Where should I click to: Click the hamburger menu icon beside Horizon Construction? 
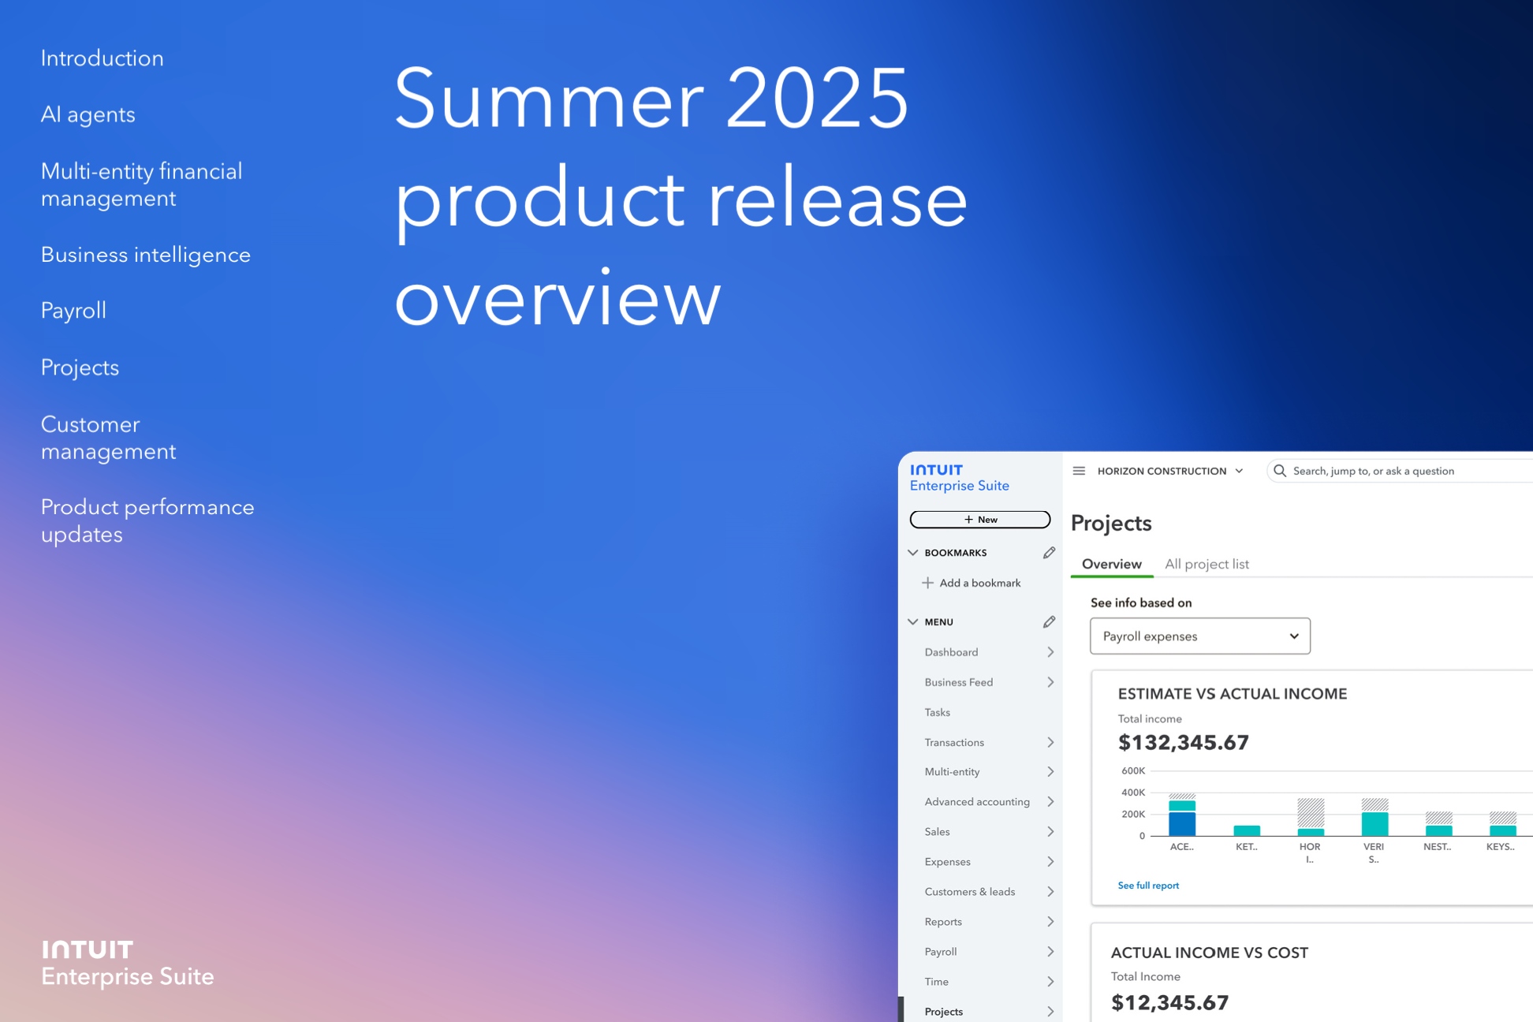(x=1079, y=471)
